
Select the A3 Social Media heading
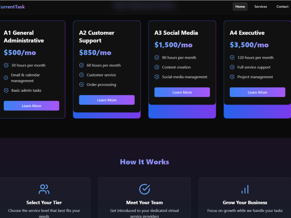coord(176,33)
